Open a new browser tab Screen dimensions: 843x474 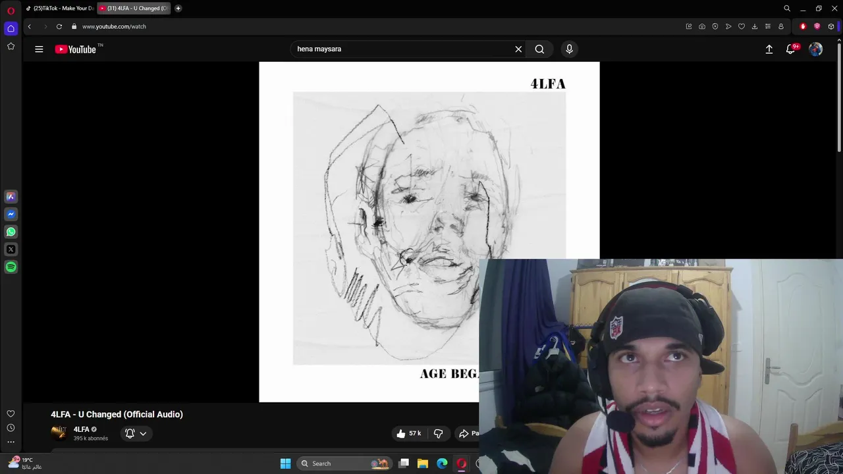[x=178, y=9]
